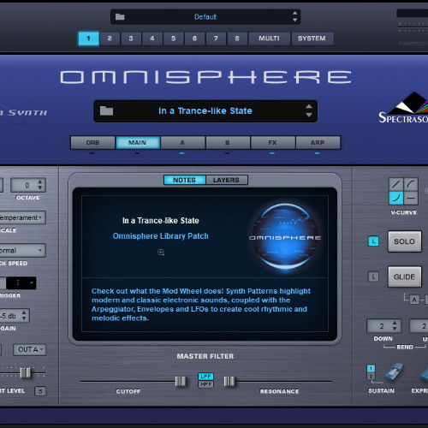Increase the Octave value

40,181
